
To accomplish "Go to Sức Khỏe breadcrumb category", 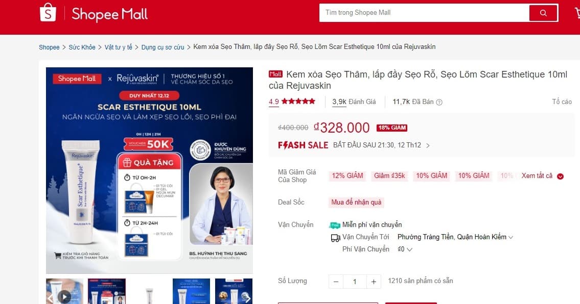I will pos(82,47).
